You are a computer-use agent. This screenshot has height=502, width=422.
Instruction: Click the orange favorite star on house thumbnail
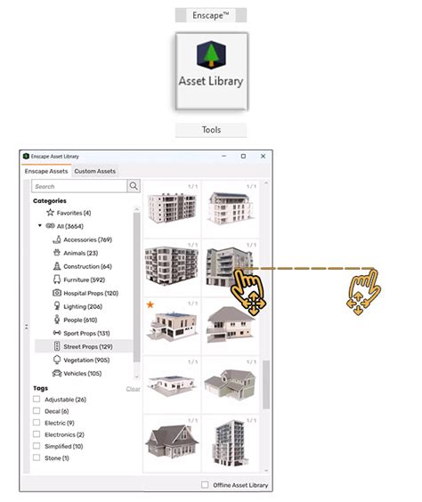click(x=150, y=304)
